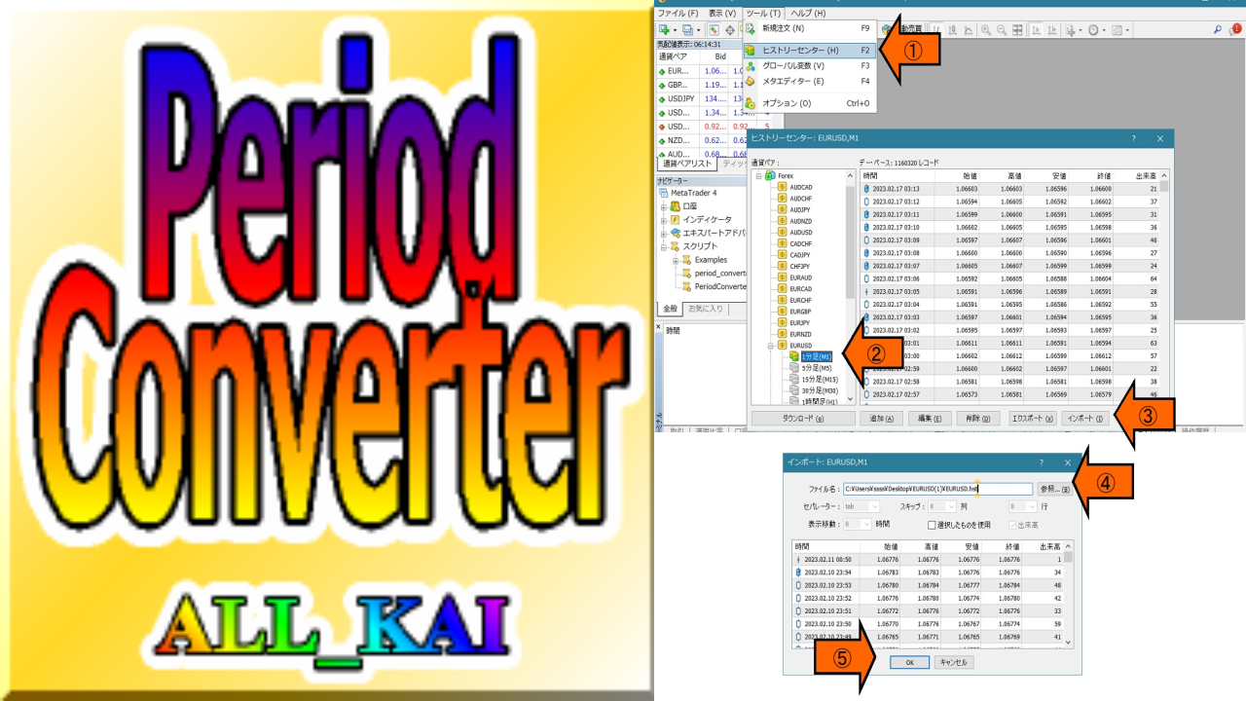Click the search magnifier icon
The image size is (1246, 701).
[1218, 30]
